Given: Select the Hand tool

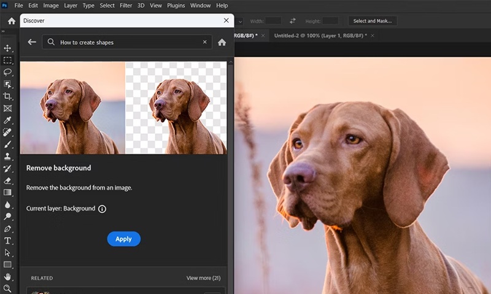Looking at the screenshot, I should click(x=7, y=277).
